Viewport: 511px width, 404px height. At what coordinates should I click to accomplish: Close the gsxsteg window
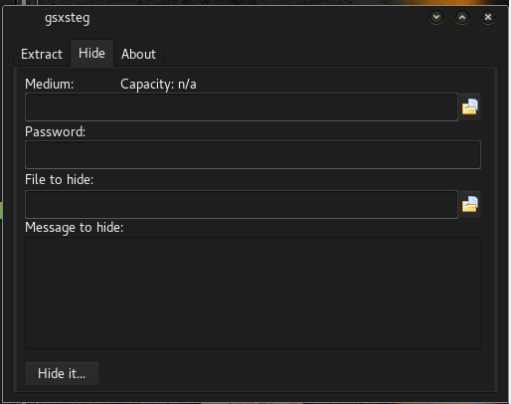point(488,17)
